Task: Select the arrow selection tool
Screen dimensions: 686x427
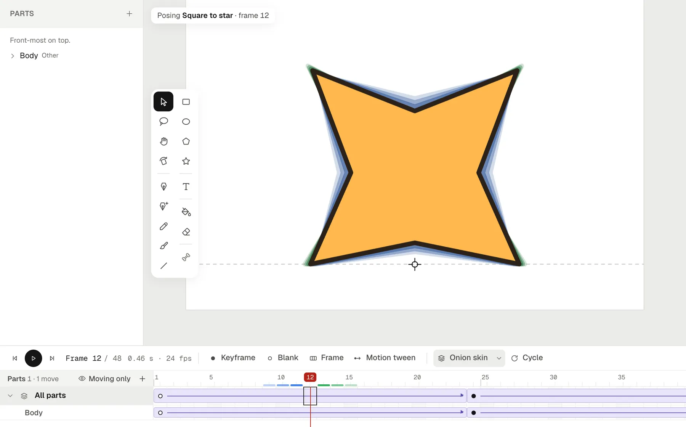Action: click(x=163, y=102)
